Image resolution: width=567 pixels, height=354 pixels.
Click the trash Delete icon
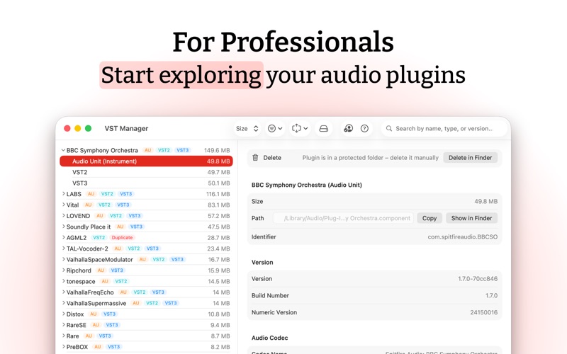click(x=255, y=157)
